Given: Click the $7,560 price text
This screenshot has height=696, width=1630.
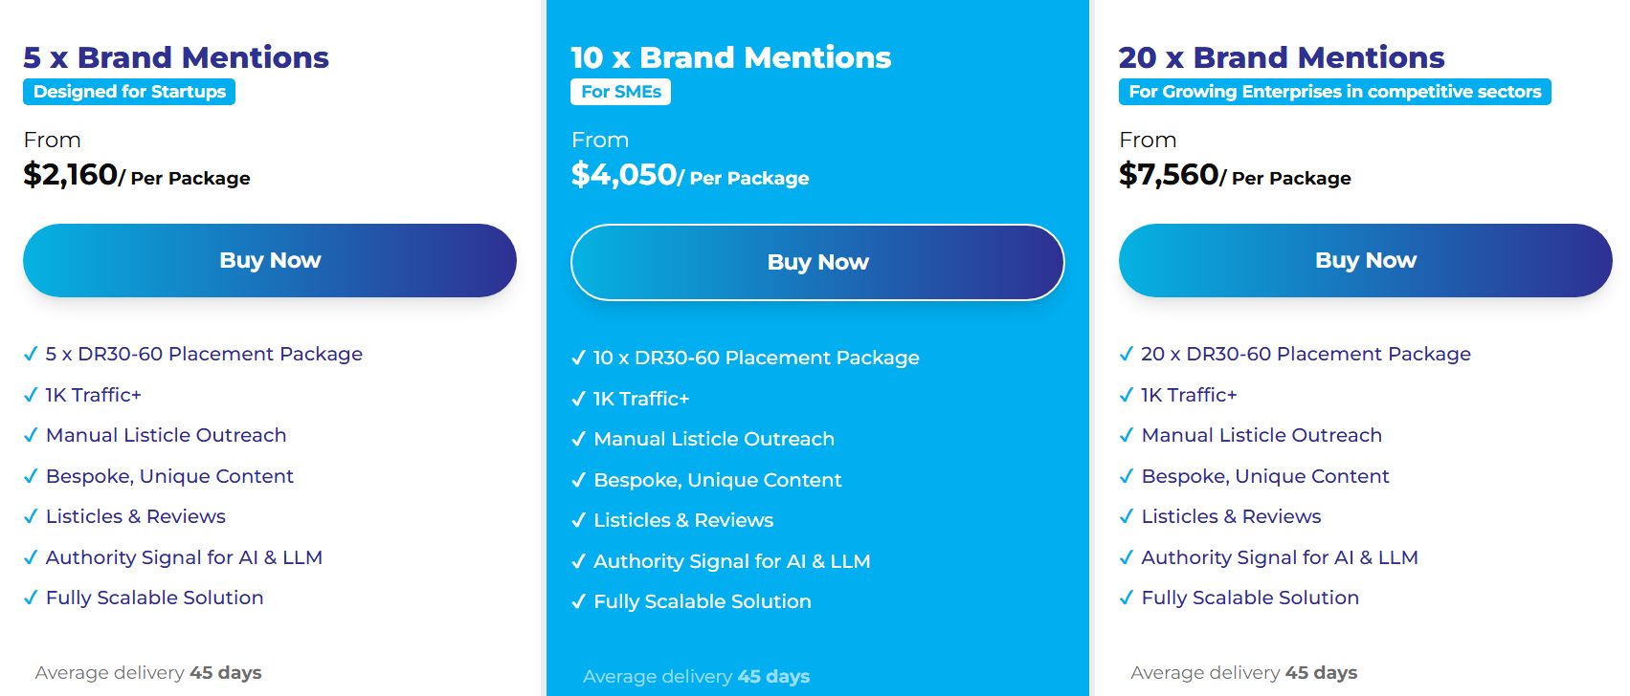Looking at the screenshot, I should [x=1168, y=175].
